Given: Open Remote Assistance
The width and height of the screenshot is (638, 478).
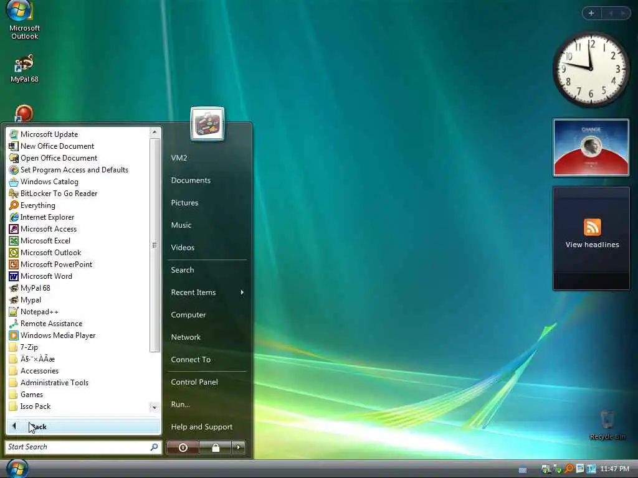Looking at the screenshot, I should [x=78, y=324].
